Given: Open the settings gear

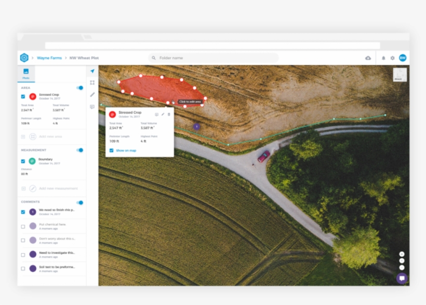Looking at the screenshot, I should point(392,58).
